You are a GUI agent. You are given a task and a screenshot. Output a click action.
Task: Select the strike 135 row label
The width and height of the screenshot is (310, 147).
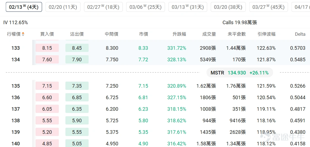click(16, 86)
